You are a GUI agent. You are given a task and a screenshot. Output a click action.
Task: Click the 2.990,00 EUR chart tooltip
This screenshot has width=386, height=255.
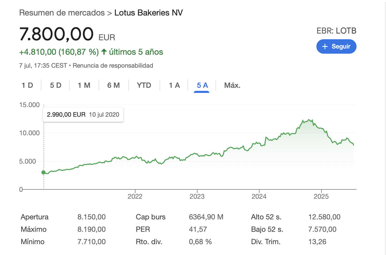pyautogui.click(x=83, y=115)
